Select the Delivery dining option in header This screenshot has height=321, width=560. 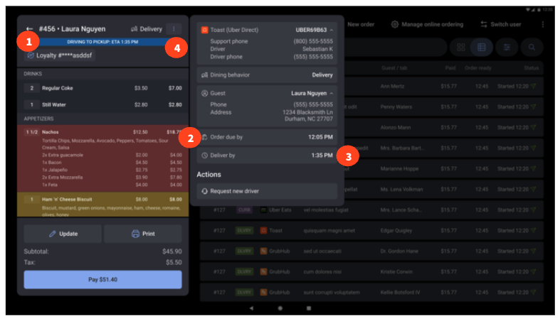(x=146, y=29)
